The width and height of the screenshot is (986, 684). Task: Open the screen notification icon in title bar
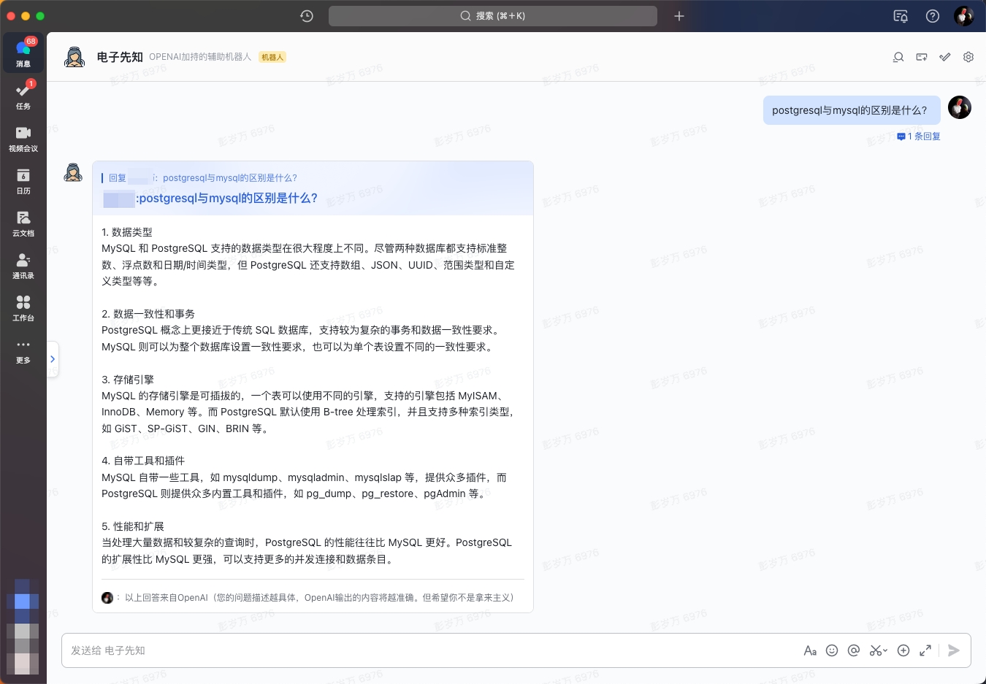pyautogui.click(x=901, y=16)
